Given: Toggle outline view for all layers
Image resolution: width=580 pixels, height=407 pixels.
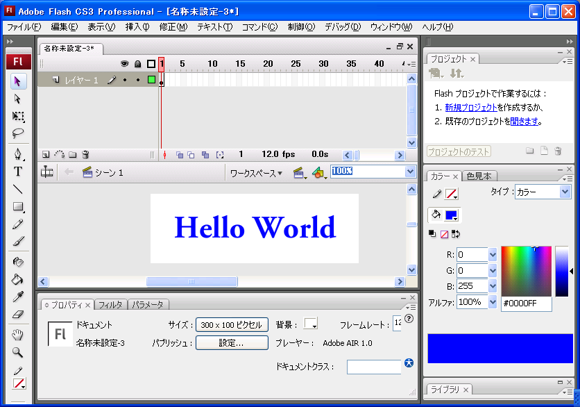Looking at the screenshot, I should (151, 64).
